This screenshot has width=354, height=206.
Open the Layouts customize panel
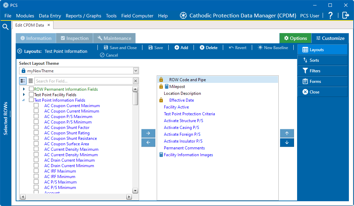pos(322,50)
